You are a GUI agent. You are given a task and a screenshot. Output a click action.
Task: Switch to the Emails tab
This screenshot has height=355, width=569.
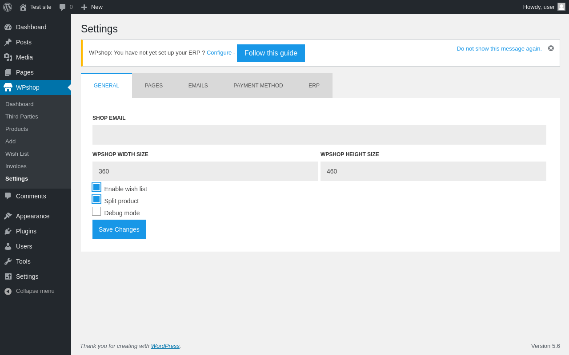pyautogui.click(x=198, y=86)
